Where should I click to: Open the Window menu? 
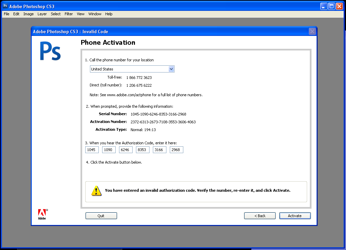click(x=95, y=14)
